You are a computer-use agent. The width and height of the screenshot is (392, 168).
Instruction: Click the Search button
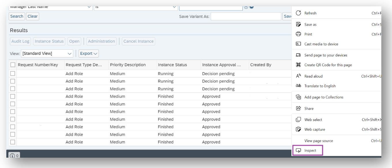tap(16, 16)
